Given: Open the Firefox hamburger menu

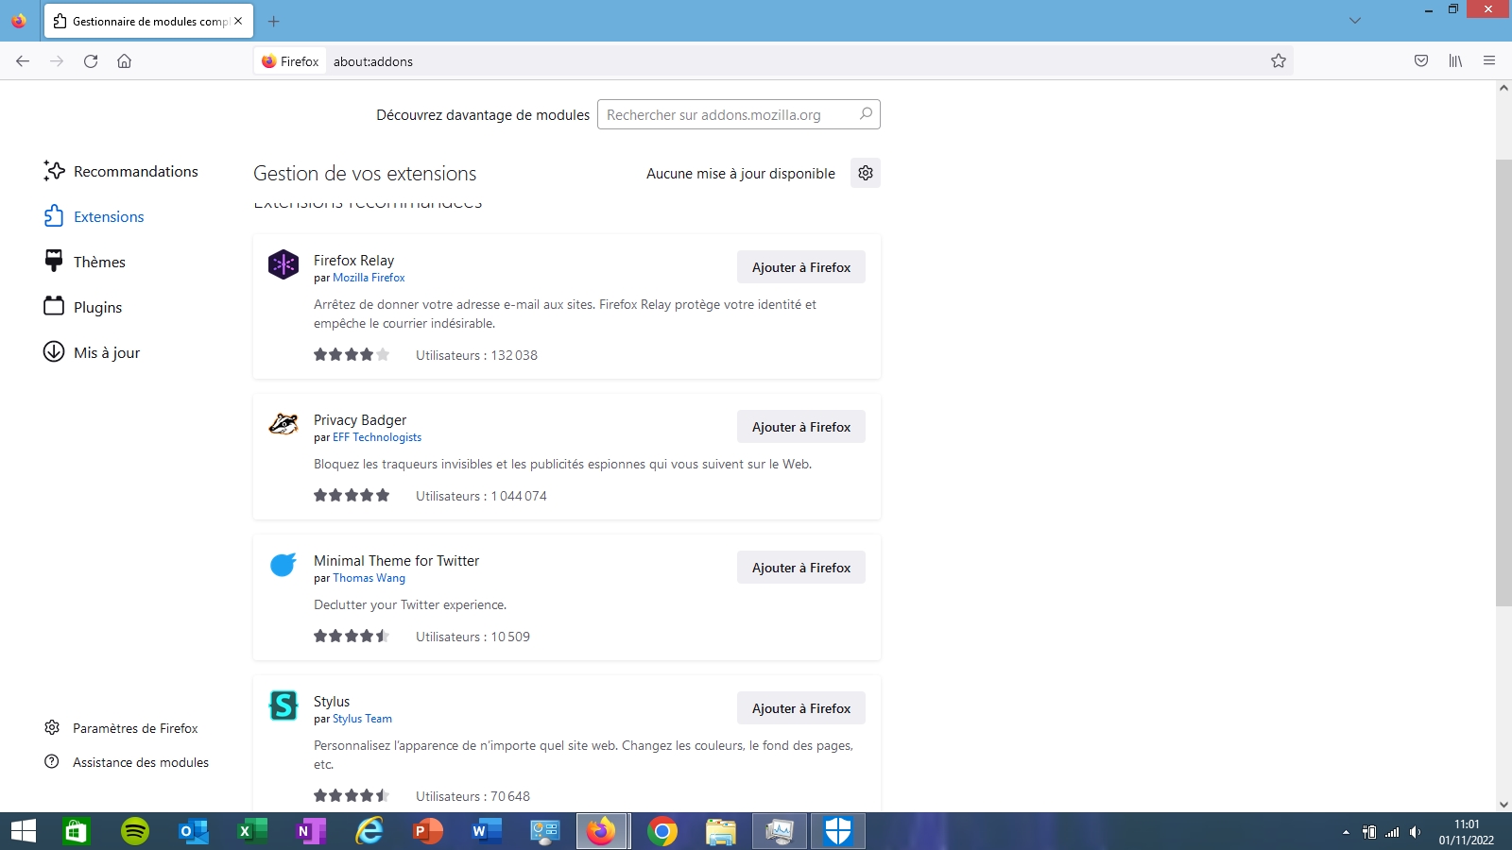Looking at the screenshot, I should point(1489,61).
